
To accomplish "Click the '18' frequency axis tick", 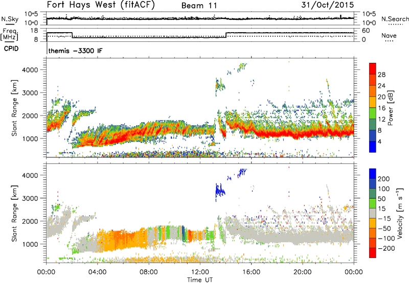I will (34, 31).
